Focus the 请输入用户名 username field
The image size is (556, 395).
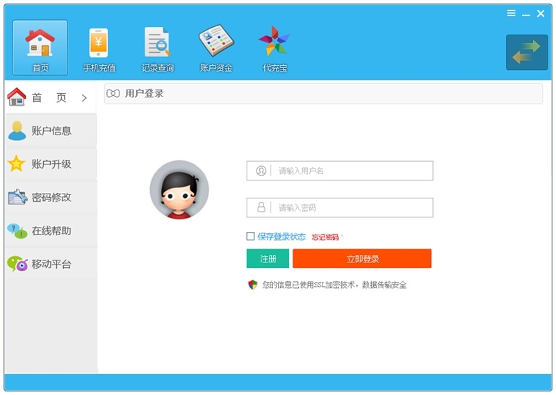point(352,171)
